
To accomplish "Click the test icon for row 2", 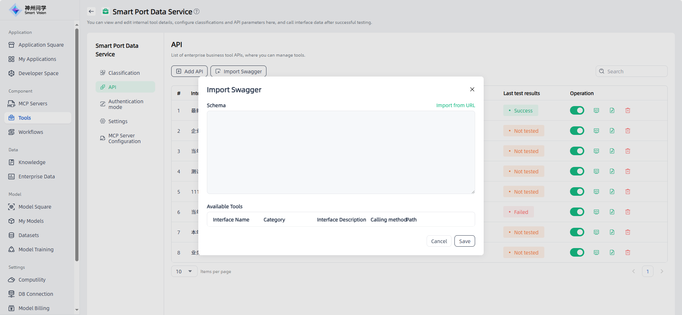I will pos(596,131).
